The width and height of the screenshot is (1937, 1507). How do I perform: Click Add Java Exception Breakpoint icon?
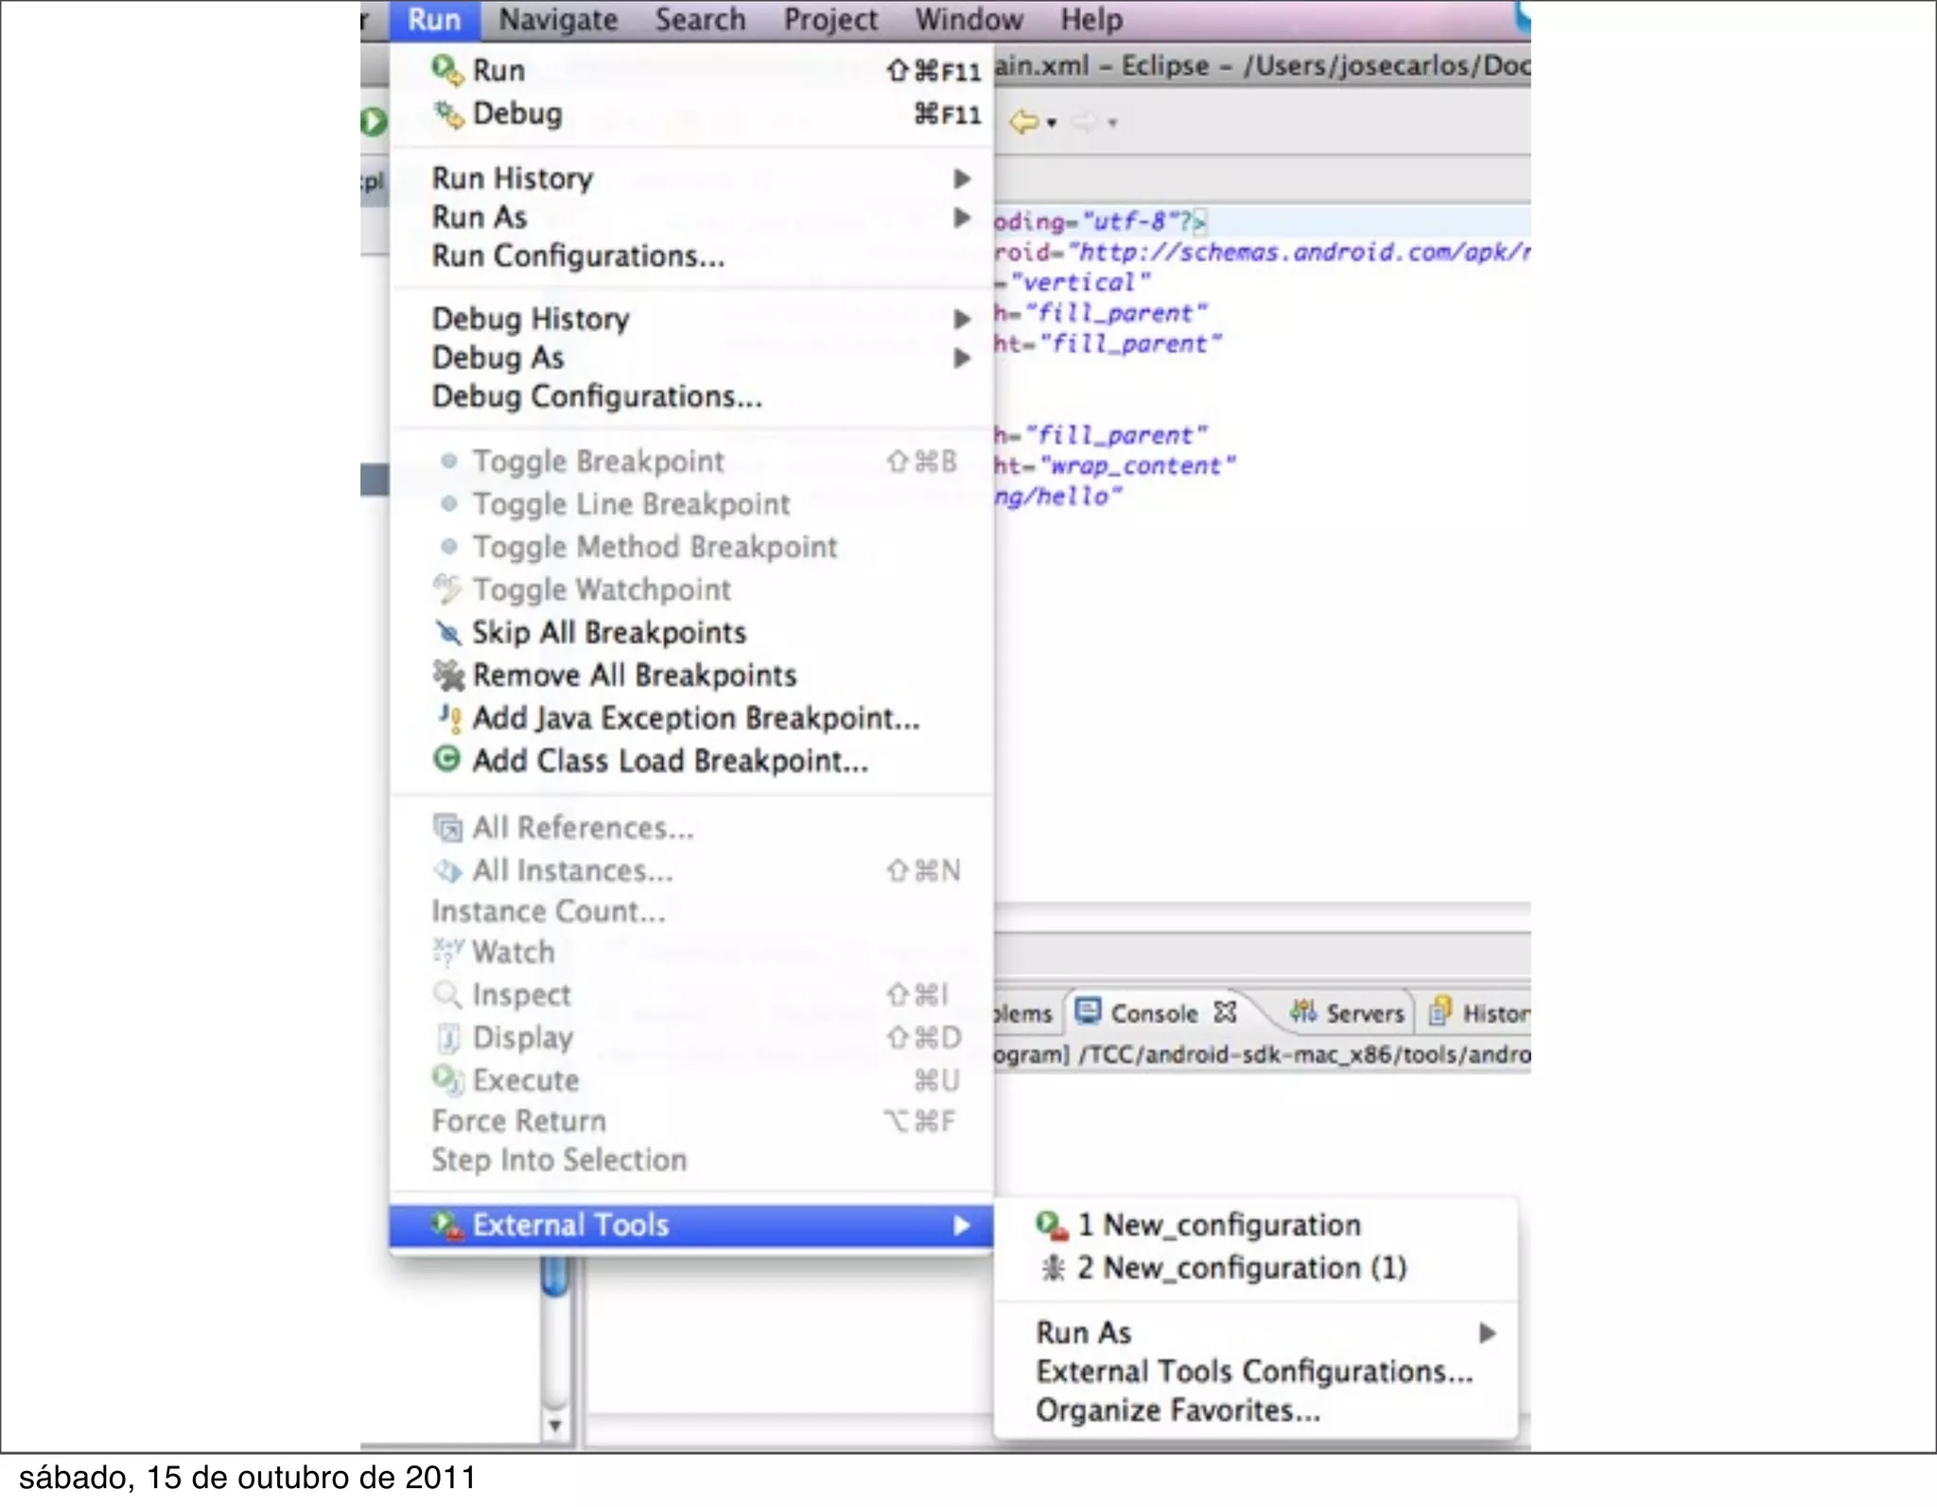[x=449, y=717]
